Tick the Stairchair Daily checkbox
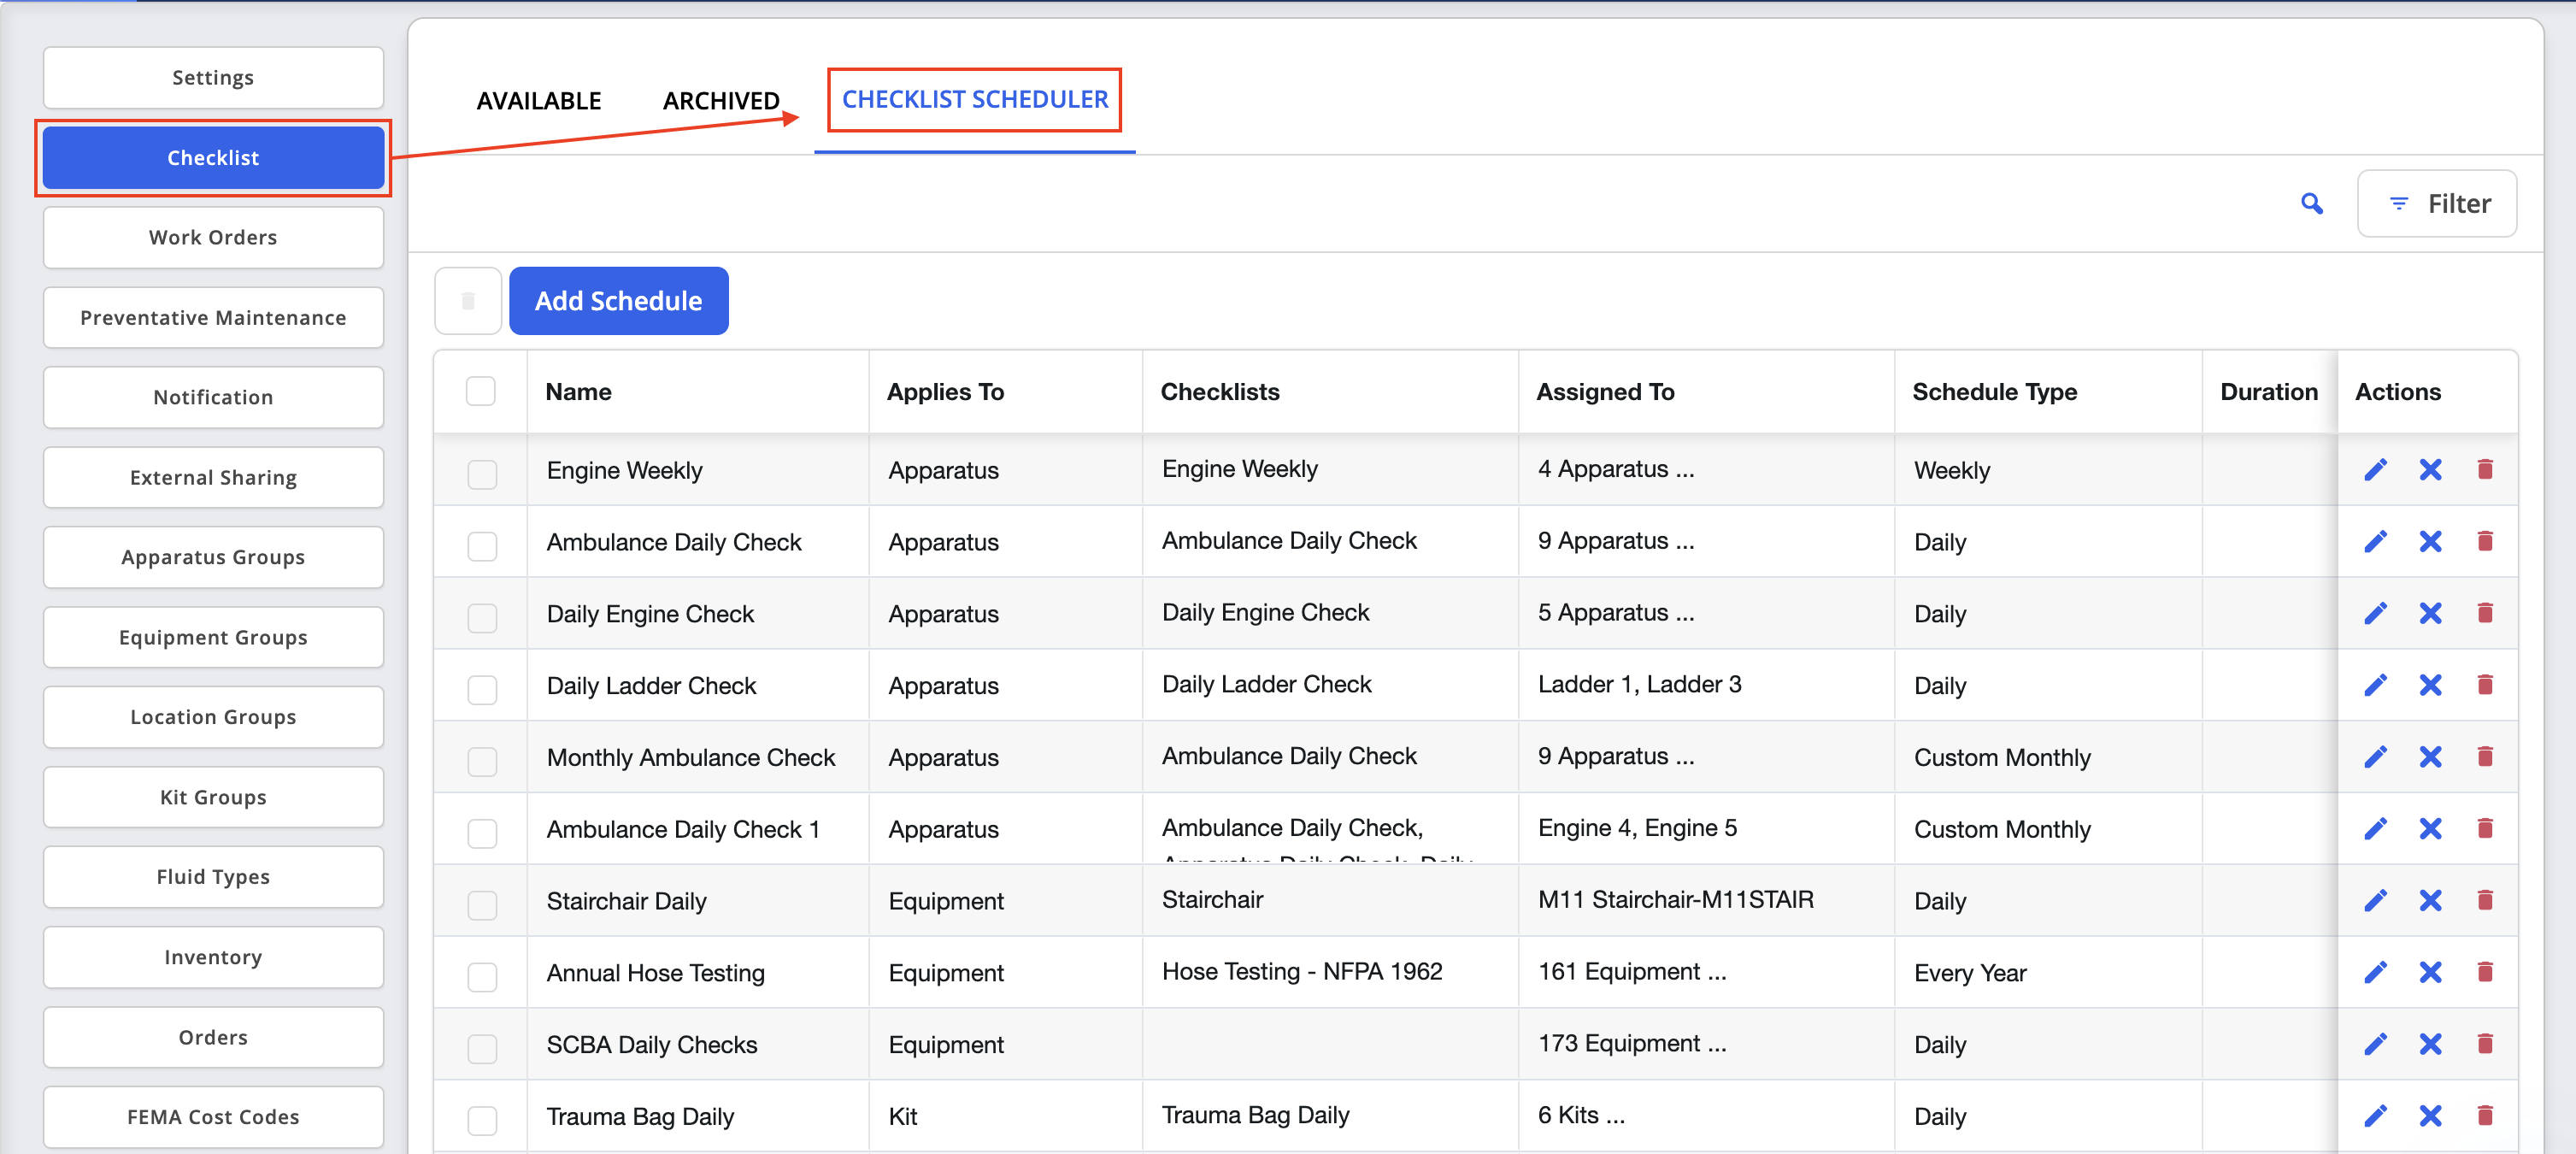The width and height of the screenshot is (2576, 1154). click(x=482, y=906)
